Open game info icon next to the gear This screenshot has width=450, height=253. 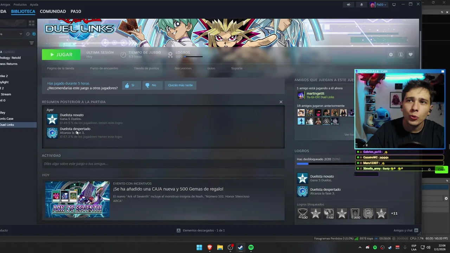tap(401, 54)
